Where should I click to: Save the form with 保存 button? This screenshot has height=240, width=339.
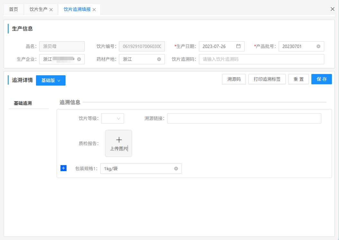321,79
